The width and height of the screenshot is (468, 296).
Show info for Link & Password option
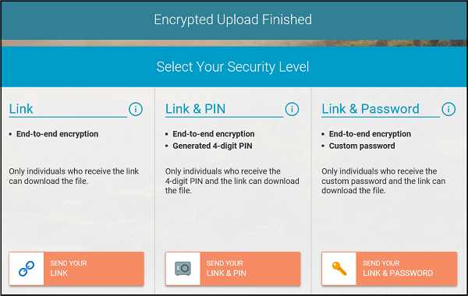click(448, 109)
